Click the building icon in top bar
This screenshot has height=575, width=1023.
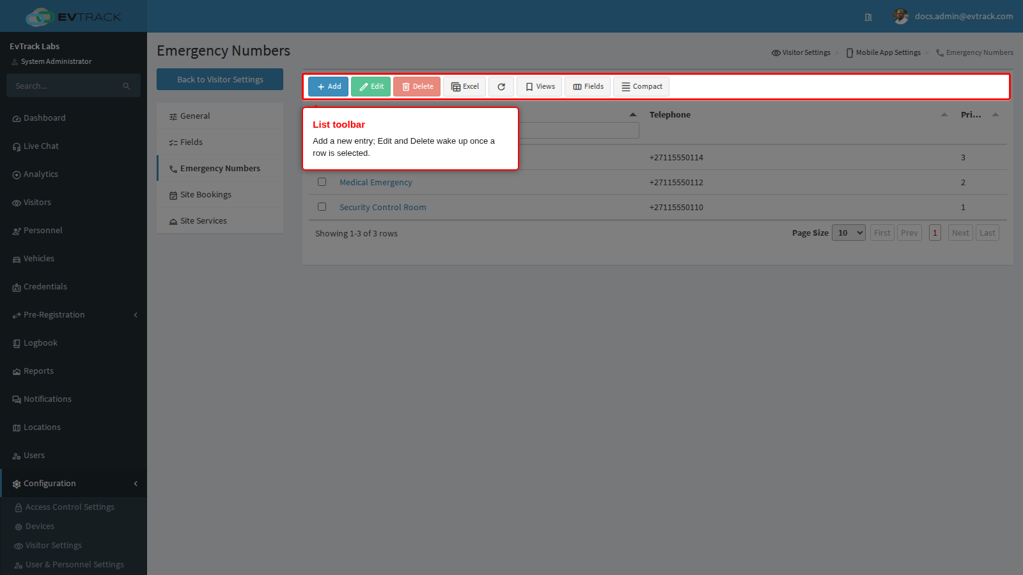(x=868, y=17)
